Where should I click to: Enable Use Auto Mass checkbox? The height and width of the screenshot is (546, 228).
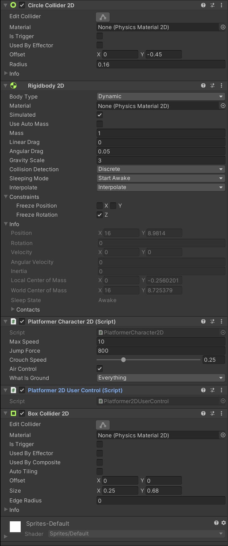point(99,124)
